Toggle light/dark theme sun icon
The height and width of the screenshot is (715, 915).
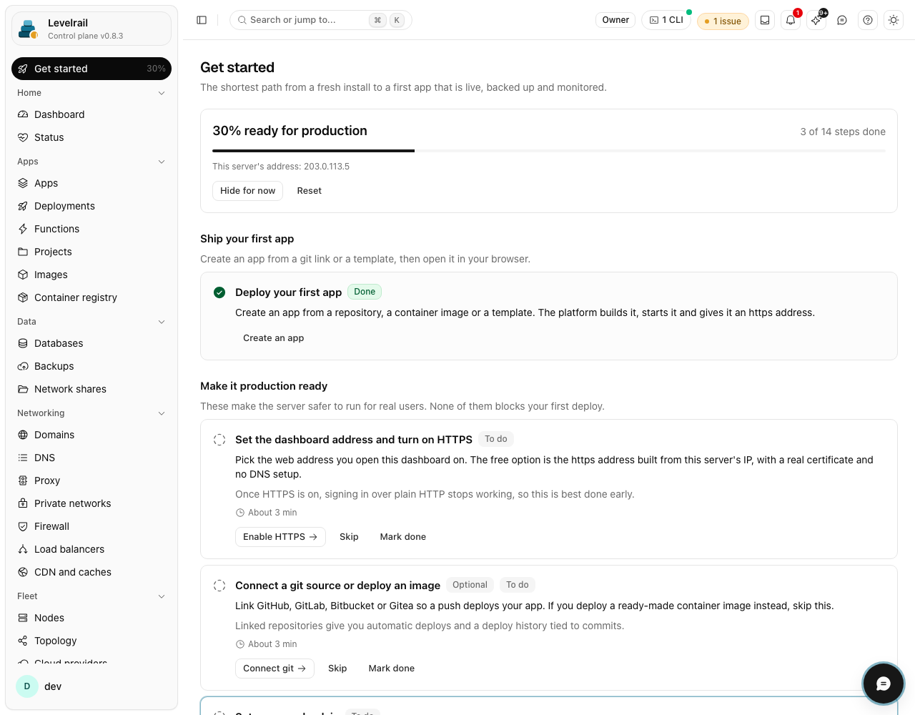point(894,20)
